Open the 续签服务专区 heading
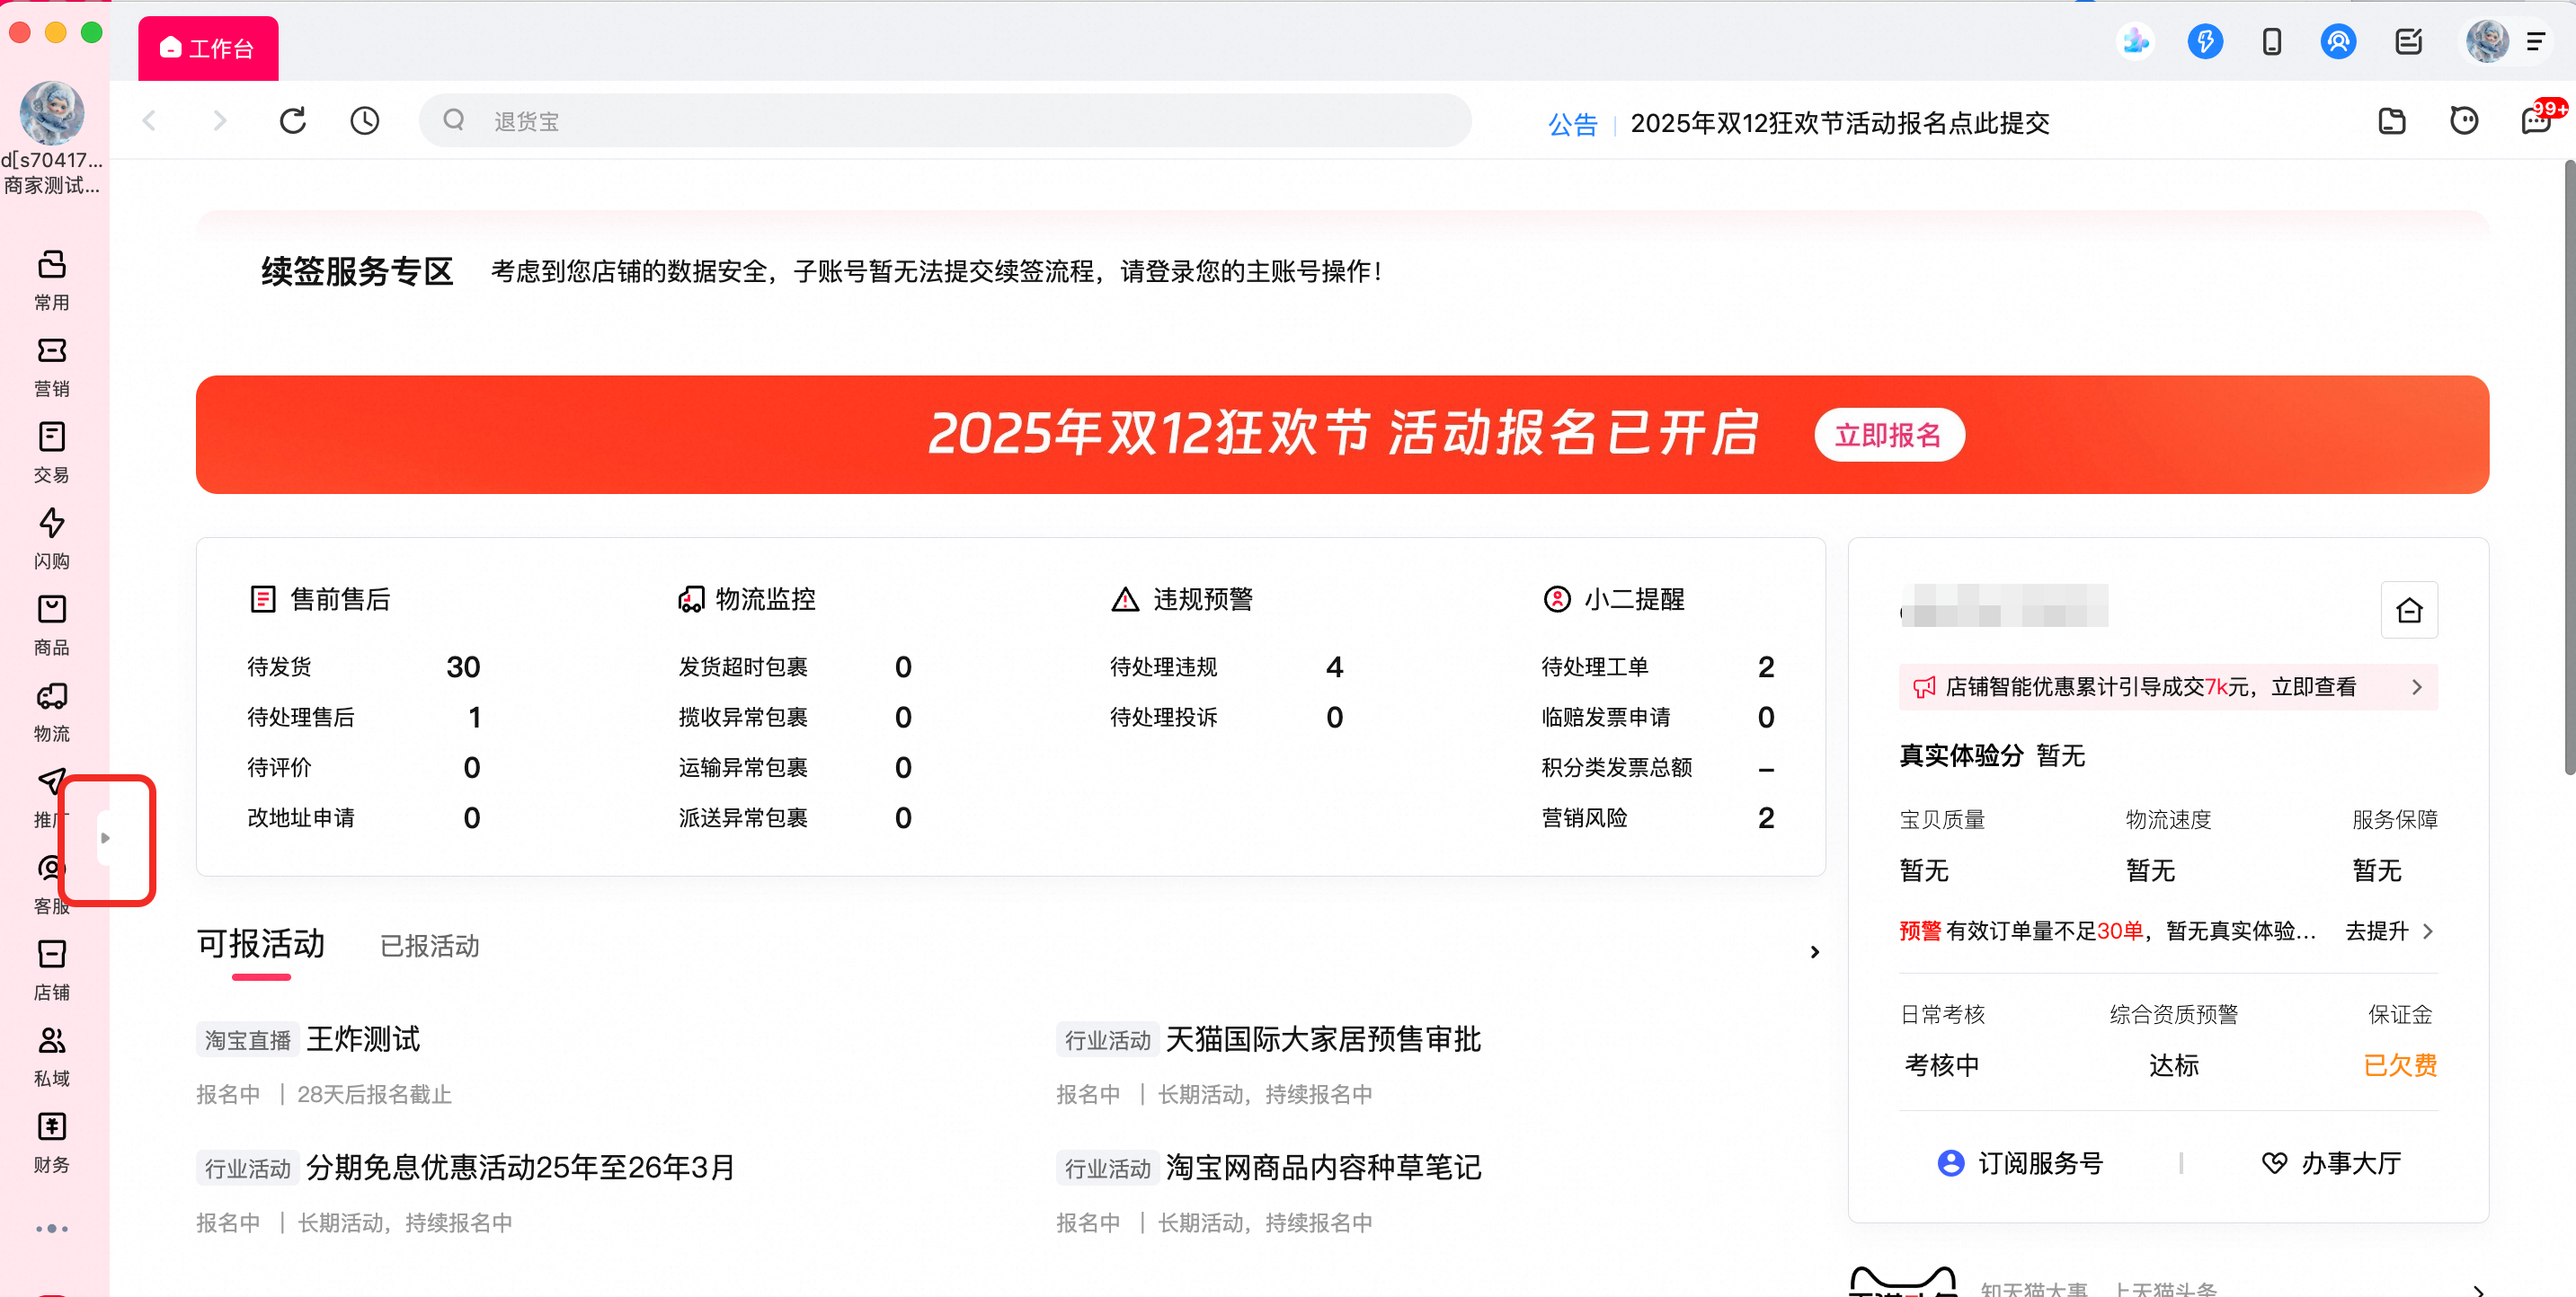Viewport: 2576px width, 1297px height. 356,270
